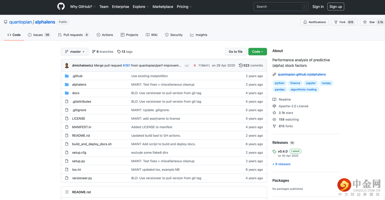Click the Sign up button
385x200 pixels.
point(336,7)
